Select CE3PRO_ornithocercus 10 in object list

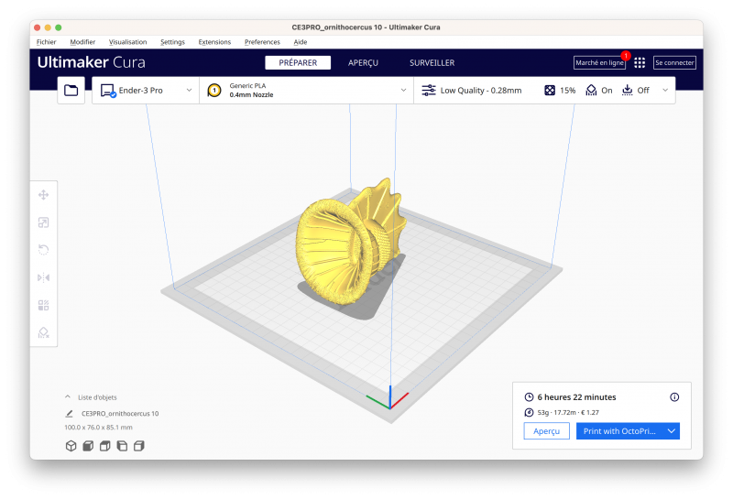point(120,414)
